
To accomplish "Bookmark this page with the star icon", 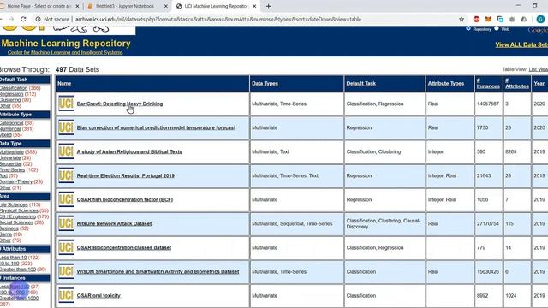I will [462, 19].
